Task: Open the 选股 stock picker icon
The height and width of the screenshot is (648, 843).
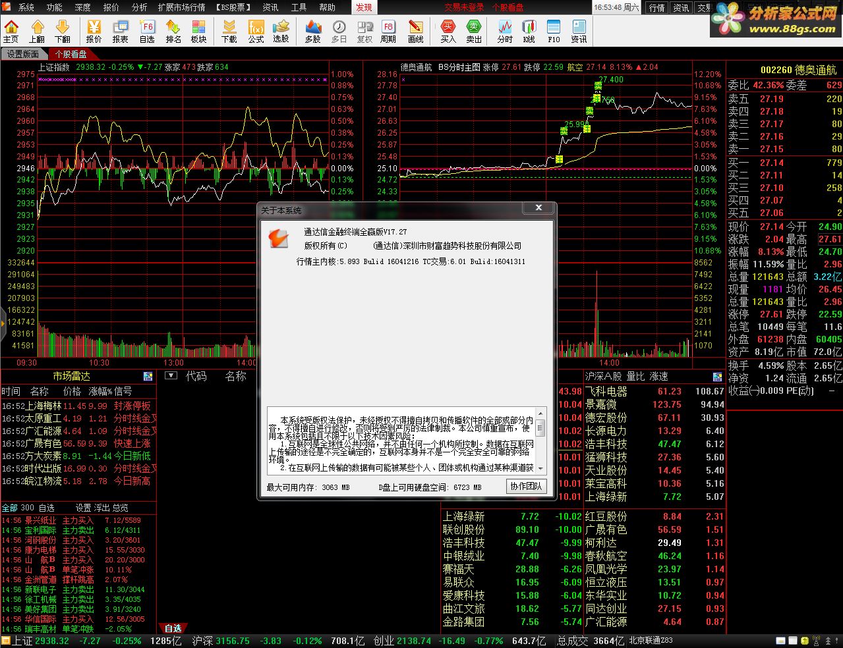Action: pos(281,31)
